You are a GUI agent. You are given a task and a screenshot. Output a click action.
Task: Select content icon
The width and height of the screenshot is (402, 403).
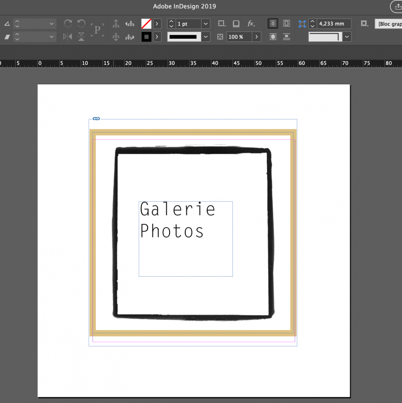coord(116,37)
